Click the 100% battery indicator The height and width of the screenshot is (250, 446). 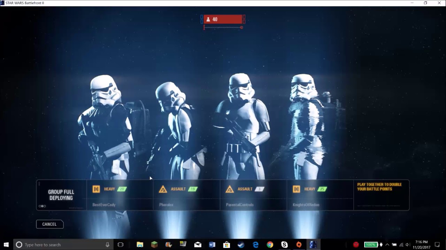[371, 245]
